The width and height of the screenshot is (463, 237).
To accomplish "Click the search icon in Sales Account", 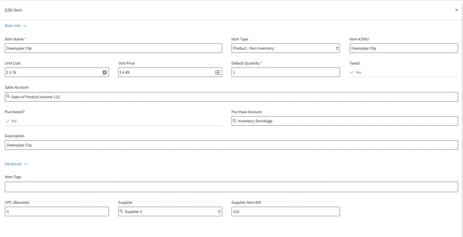I will click(x=8, y=96).
